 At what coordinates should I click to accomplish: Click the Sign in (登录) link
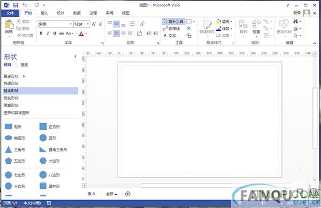coord(297,13)
